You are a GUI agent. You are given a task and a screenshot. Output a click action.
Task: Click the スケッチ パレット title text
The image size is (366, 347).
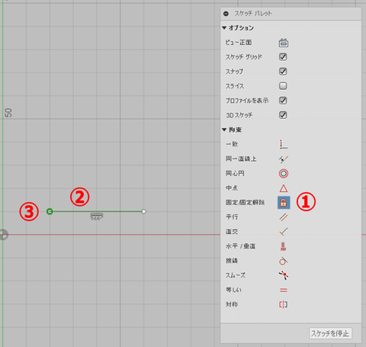(x=253, y=14)
